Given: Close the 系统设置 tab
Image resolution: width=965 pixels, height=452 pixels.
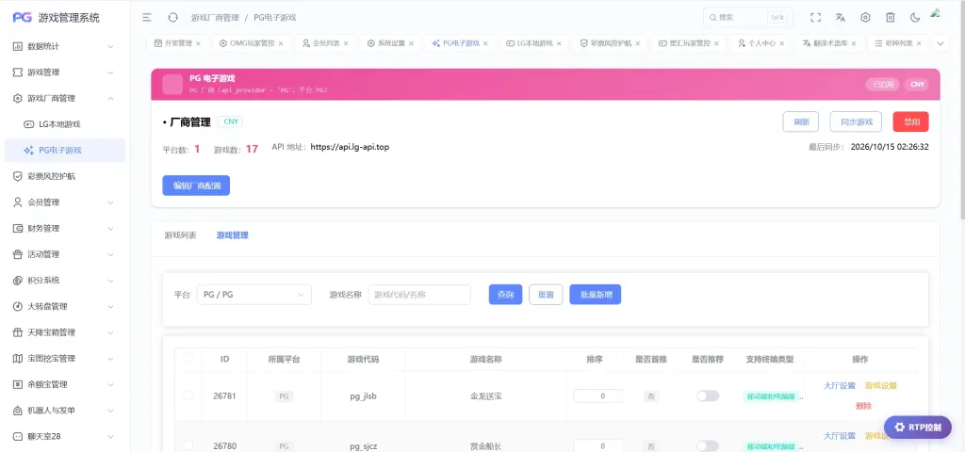Looking at the screenshot, I should pos(411,43).
